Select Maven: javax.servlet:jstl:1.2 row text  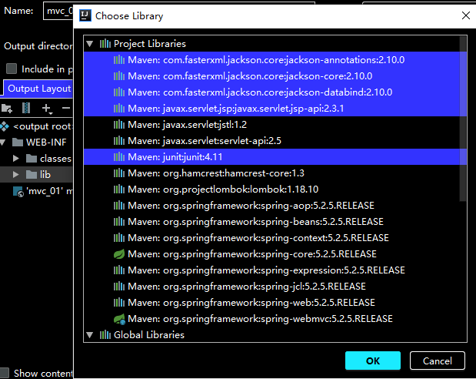pos(188,124)
